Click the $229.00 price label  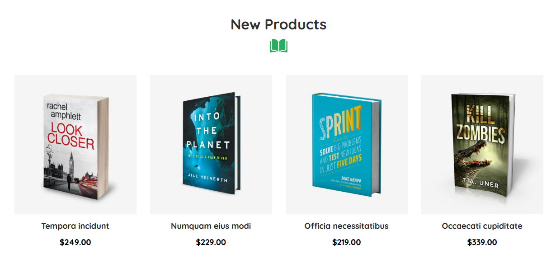(211, 242)
